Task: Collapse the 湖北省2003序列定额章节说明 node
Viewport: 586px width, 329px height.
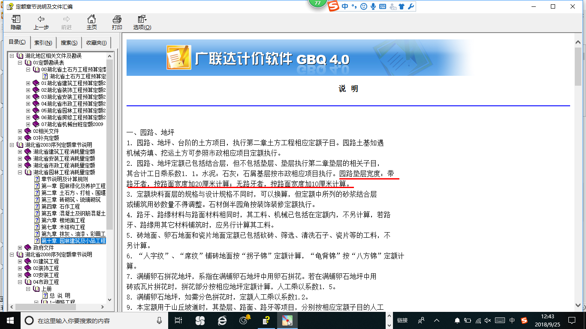Action: (12, 145)
